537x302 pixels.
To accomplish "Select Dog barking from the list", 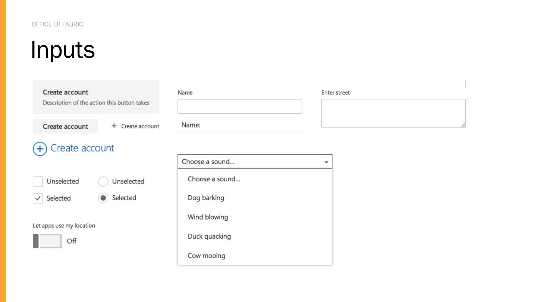I will [206, 198].
